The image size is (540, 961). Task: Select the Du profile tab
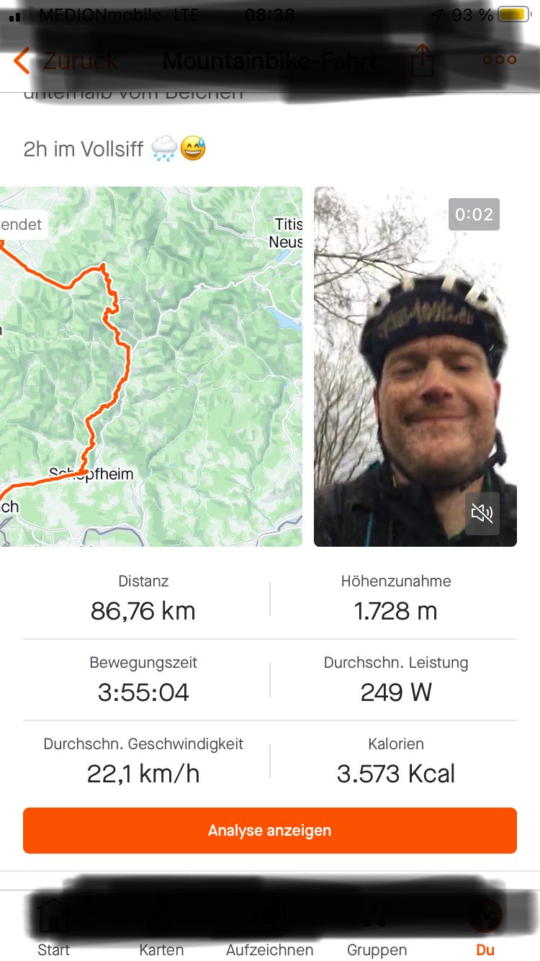click(x=485, y=929)
